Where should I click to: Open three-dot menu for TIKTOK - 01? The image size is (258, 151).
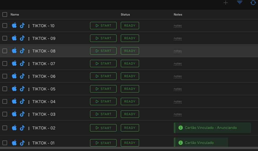pos(29,143)
